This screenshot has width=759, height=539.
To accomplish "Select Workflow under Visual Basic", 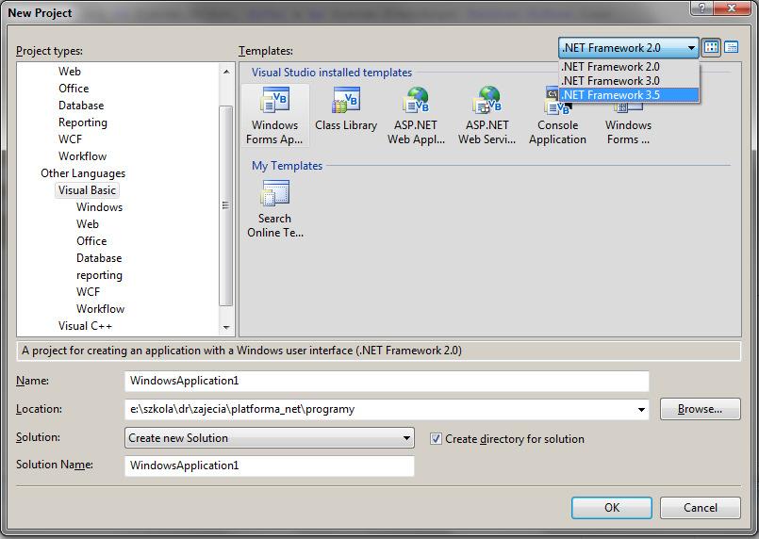I will (x=100, y=309).
